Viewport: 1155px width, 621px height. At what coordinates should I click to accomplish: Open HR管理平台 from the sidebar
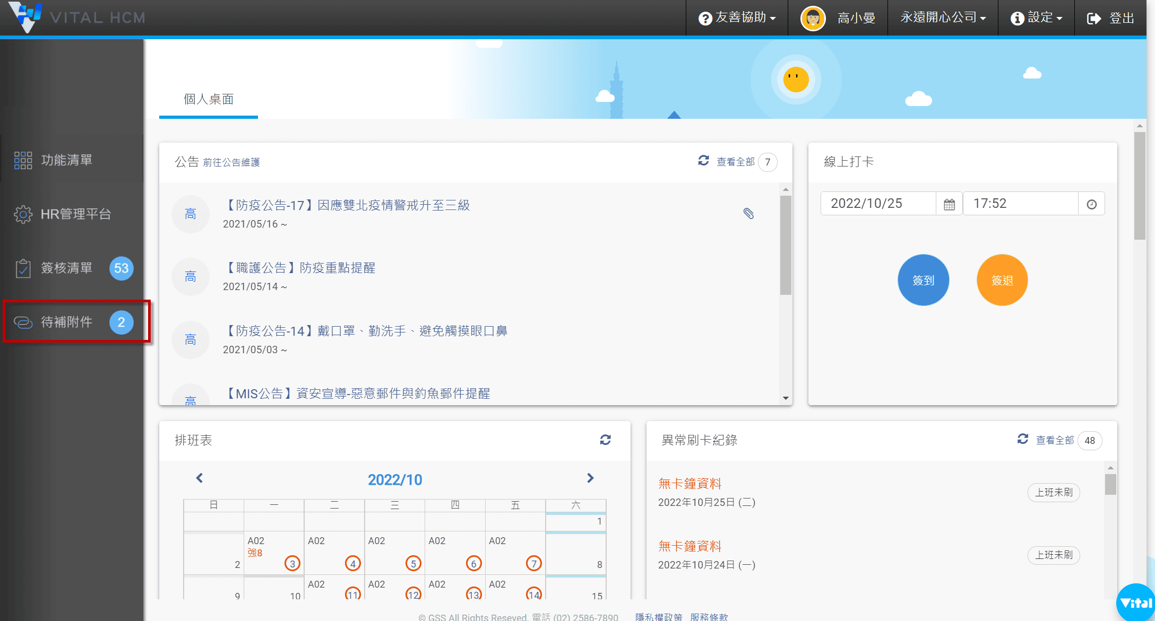point(75,214)
